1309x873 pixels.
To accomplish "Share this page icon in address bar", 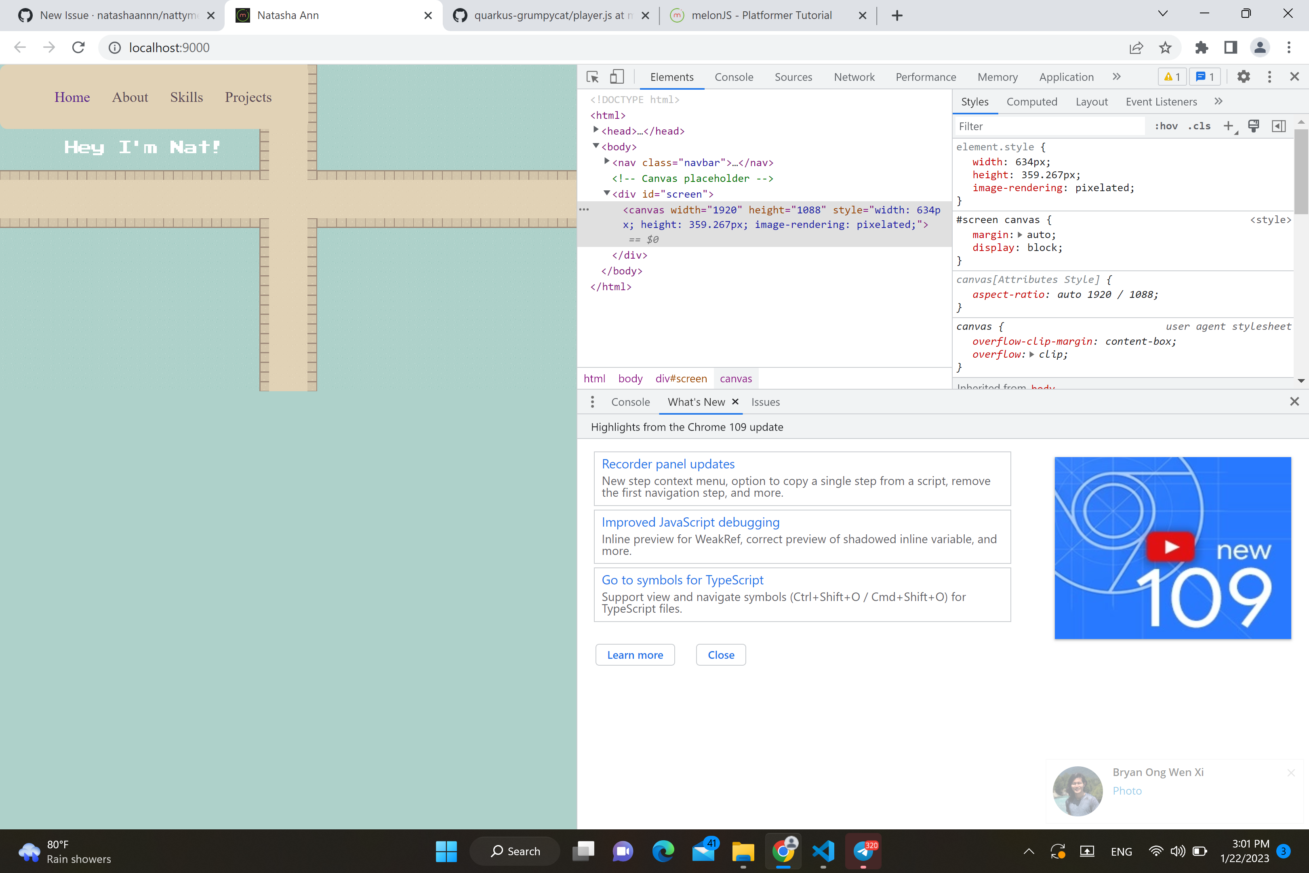I will (x=1136, y=47).
